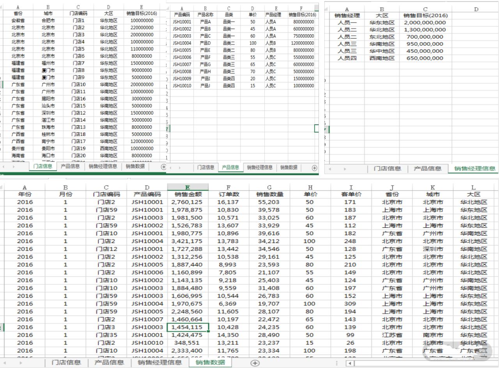Screen dimensions: 499x368
Task: Open 产品信息 tab in top-left window
Action: [70, 166]
